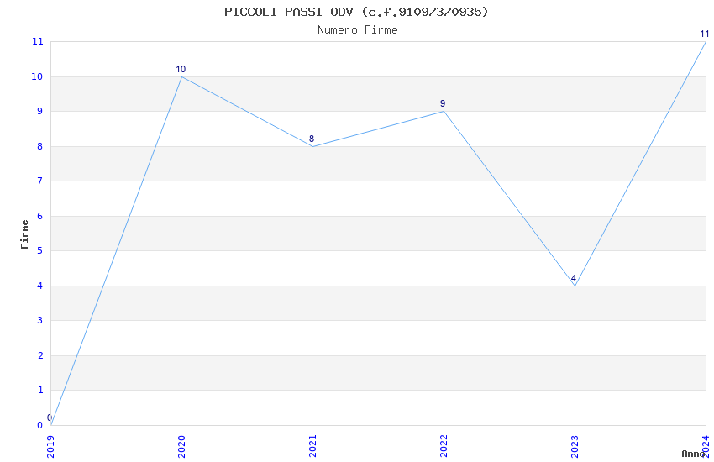714x462 pixels.
Task: Click the chart title PICCOLI PASSI ODV
Action: coord(356,12)
